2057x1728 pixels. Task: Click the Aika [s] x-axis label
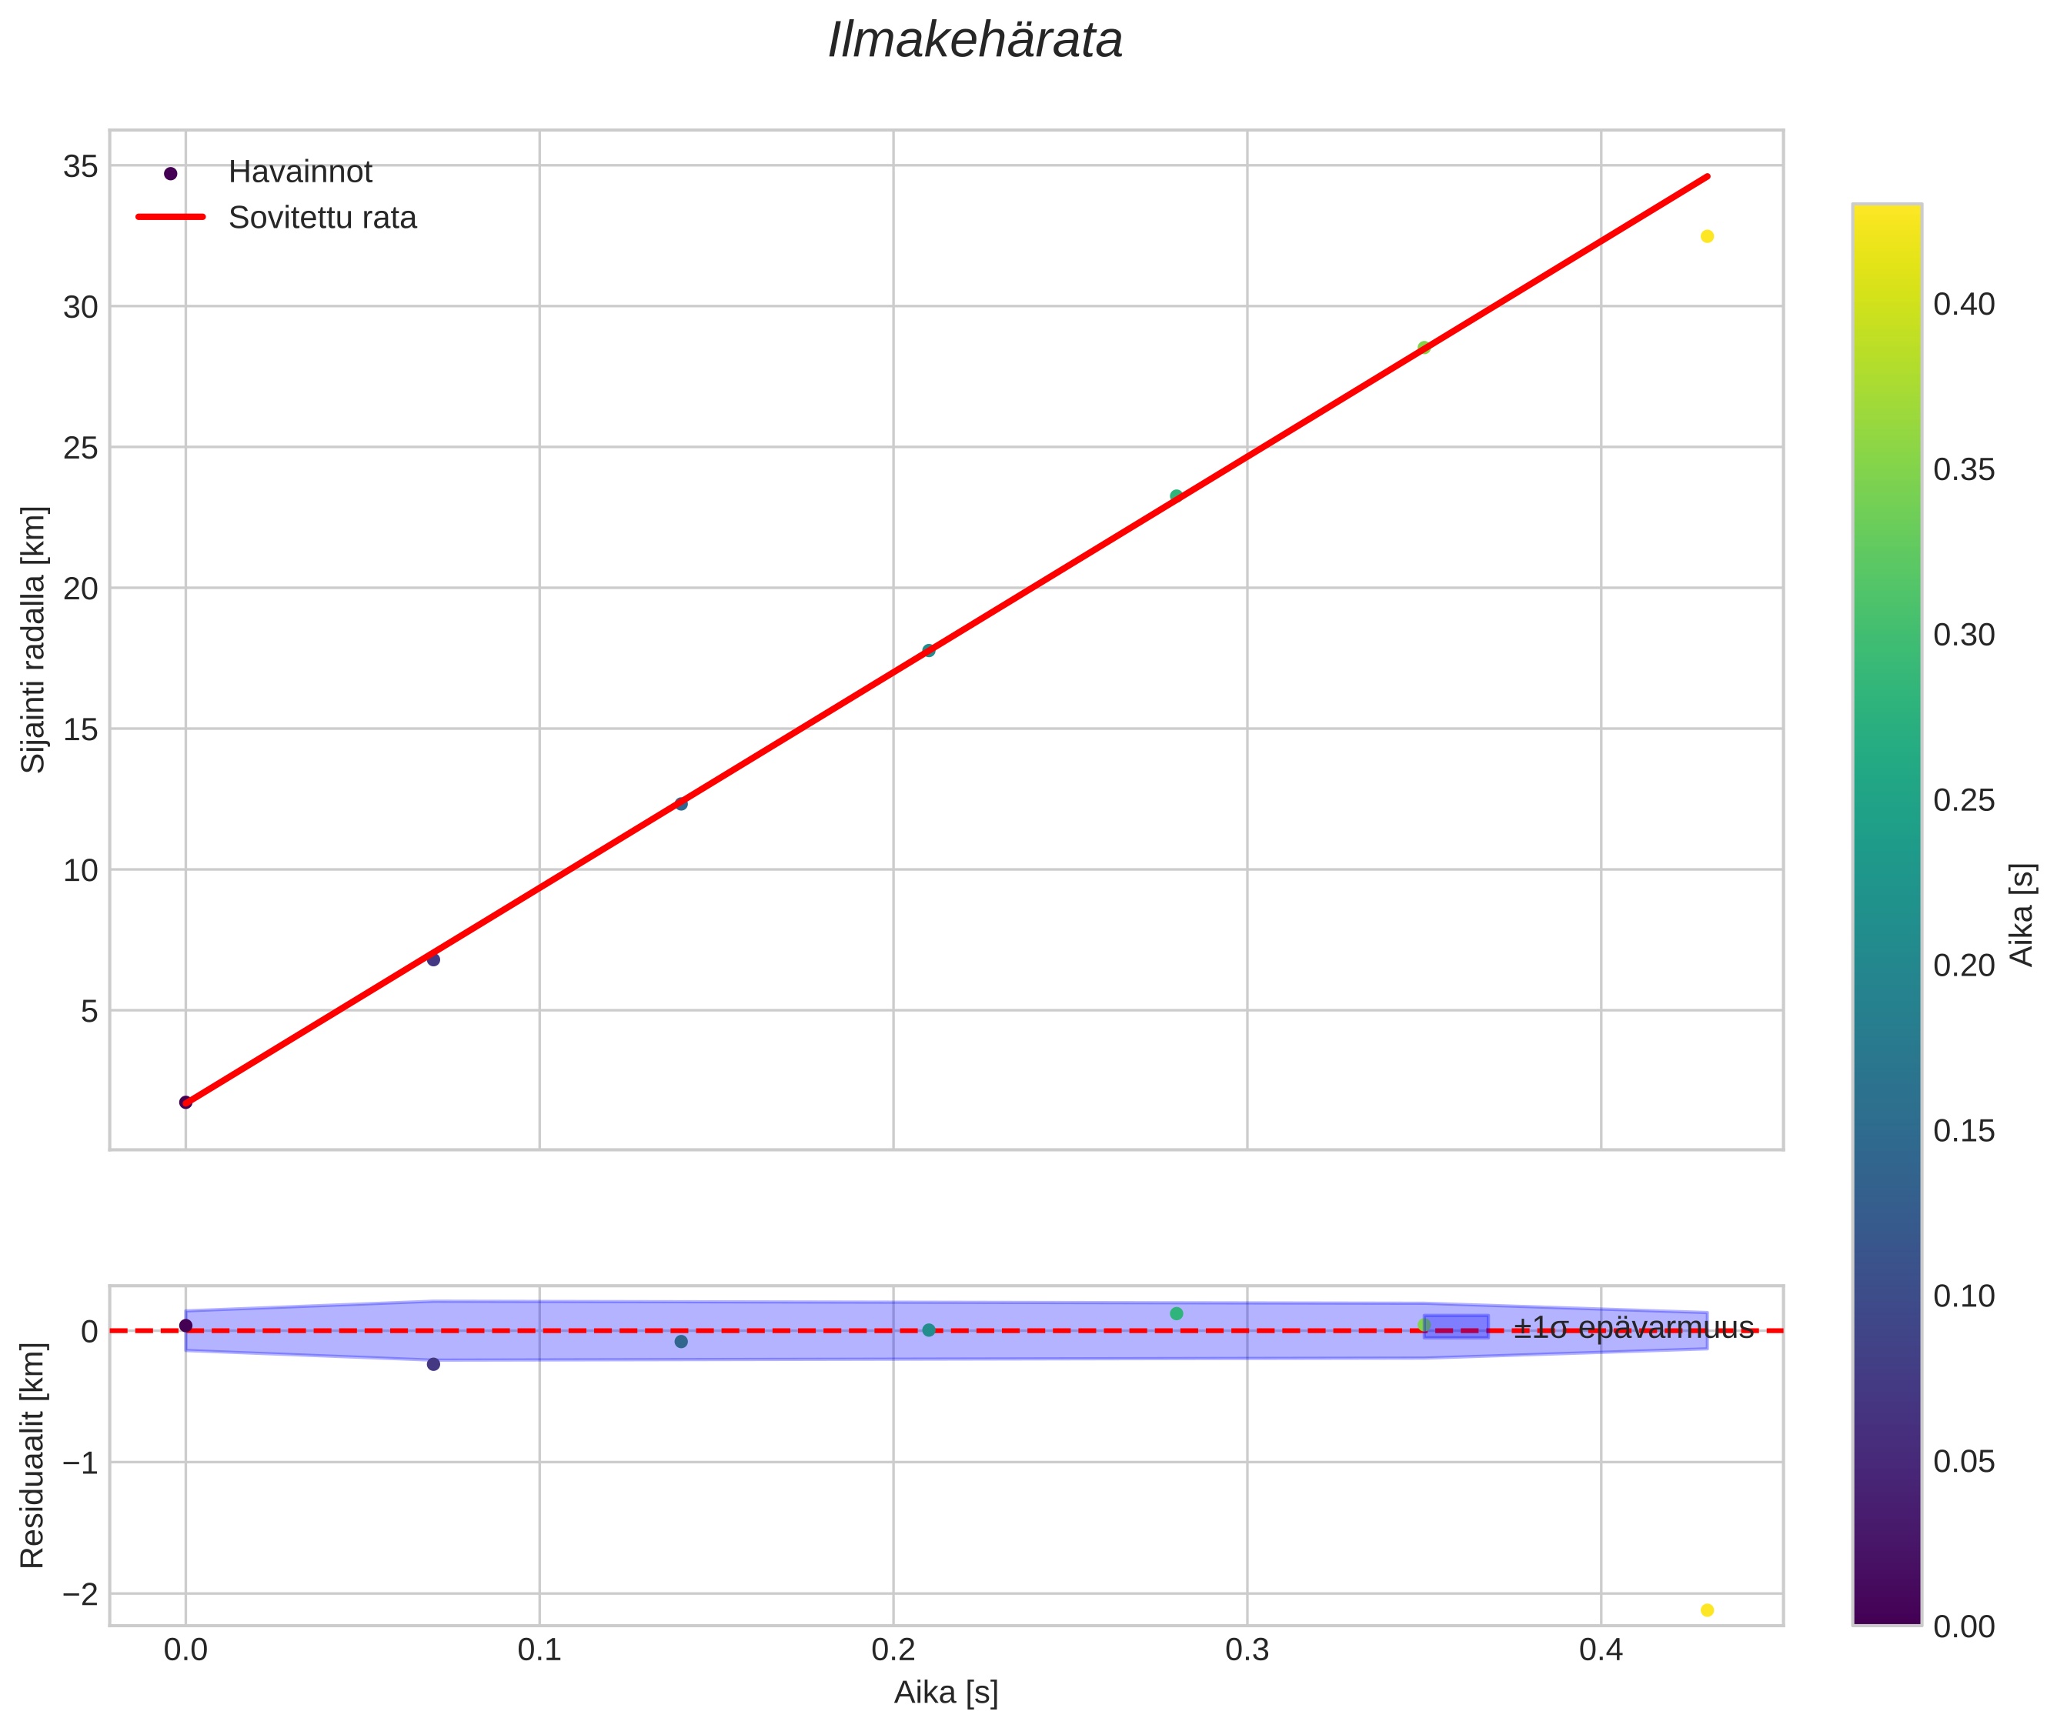tap(946, 1693)
